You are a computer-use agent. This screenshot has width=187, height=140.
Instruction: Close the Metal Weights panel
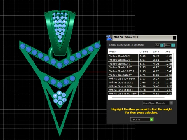click(174, 38)
